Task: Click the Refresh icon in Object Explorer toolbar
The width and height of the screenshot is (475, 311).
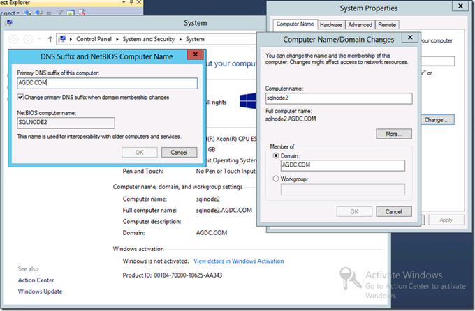Action: pyautogui.click(x=71, y=13)
